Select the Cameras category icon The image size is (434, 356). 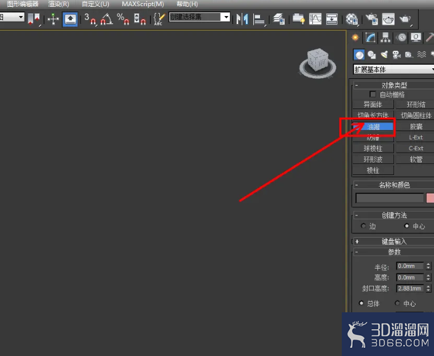pos(397,55)
